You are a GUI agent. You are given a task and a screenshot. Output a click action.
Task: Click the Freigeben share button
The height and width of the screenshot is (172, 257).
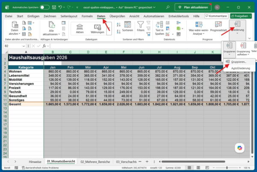(x=241, y=16)
